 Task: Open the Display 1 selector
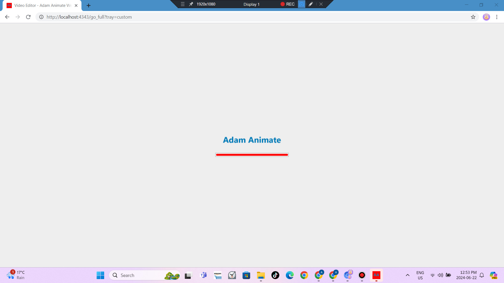[x=251, y=4]
